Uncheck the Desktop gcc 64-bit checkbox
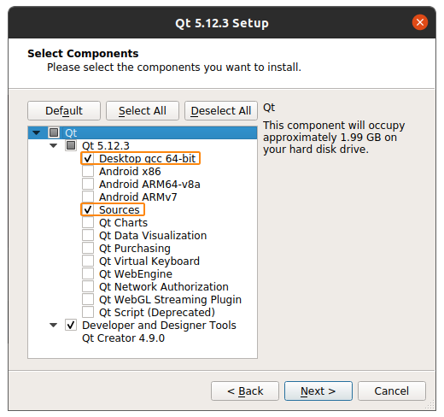Image resolution: width=444 pixels, height=417 pixels. point(88,158)
